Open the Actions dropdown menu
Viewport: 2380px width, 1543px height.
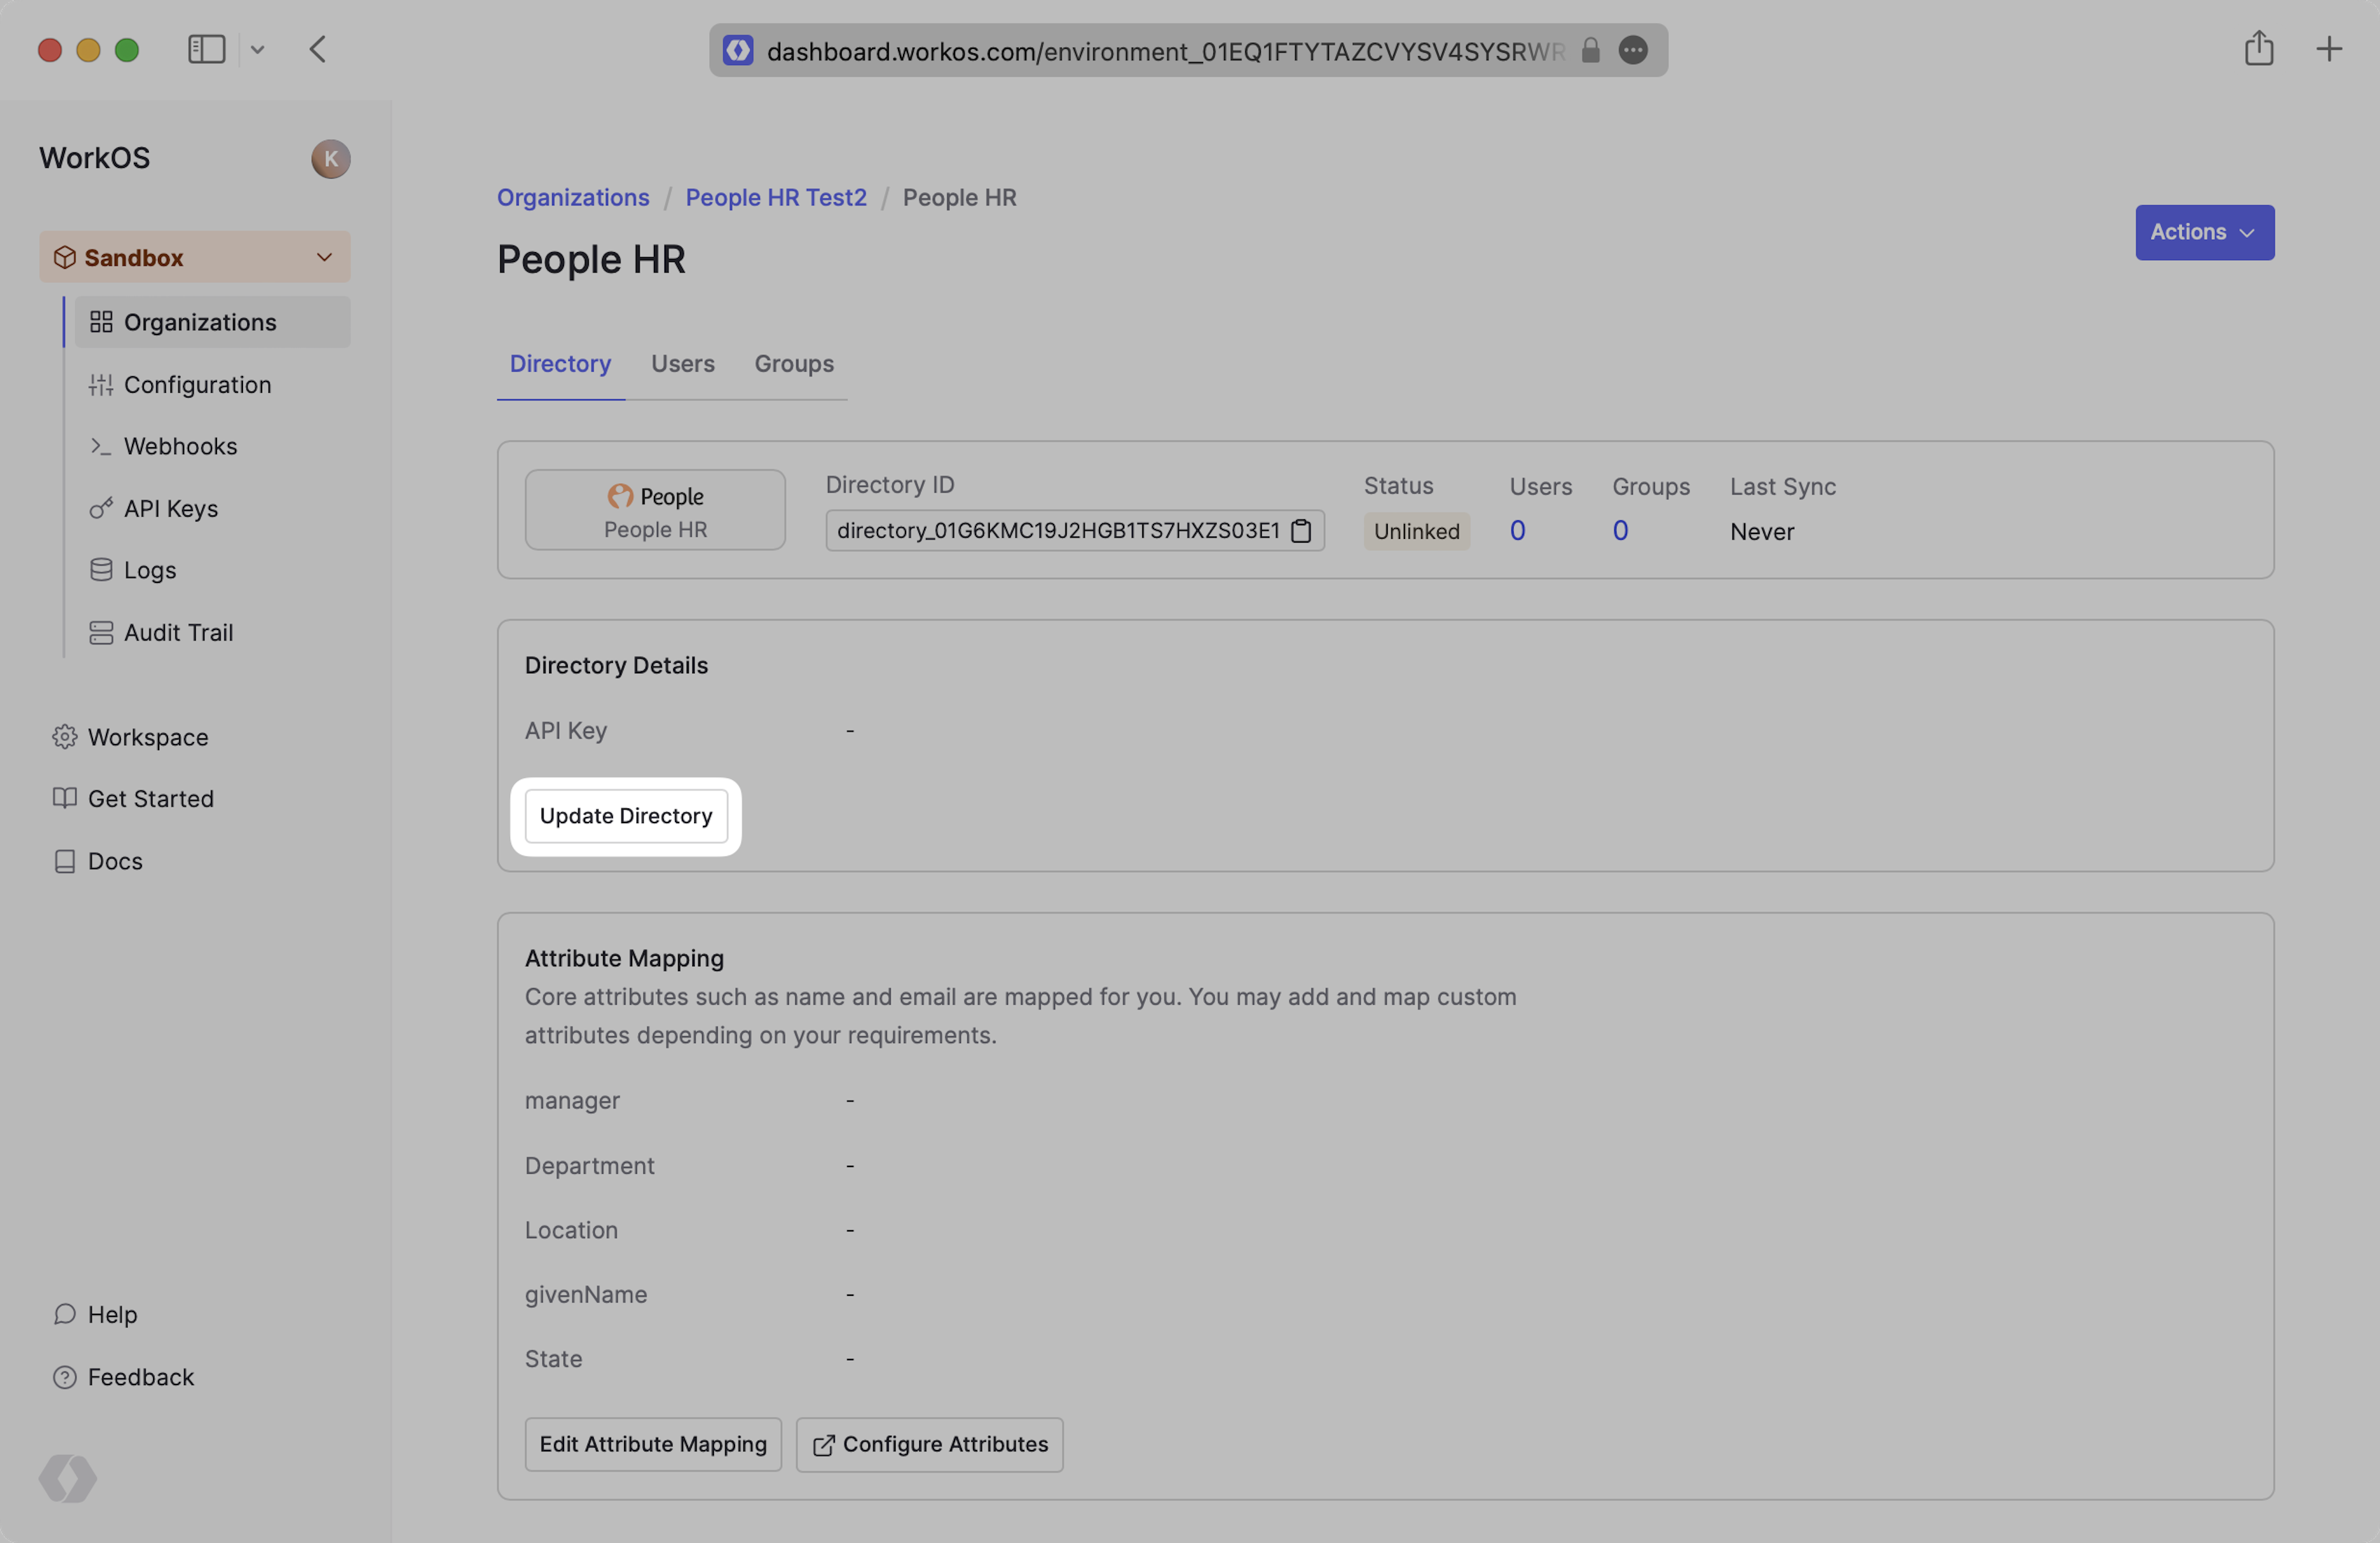pos(2204,232)
